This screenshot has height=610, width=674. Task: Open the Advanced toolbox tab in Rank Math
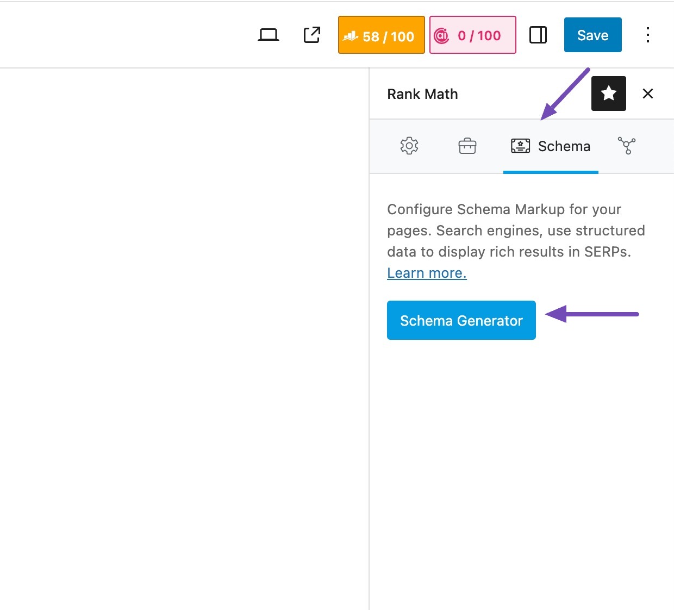467,146
